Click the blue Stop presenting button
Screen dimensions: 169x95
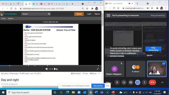(x=153, y=49)
